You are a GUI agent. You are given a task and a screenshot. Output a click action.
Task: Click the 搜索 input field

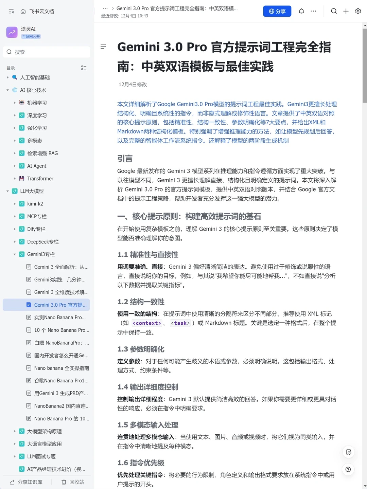46,52
